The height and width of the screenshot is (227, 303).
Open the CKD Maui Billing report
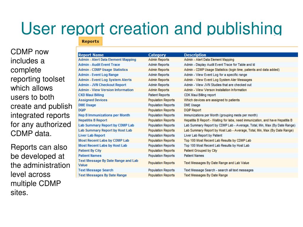[x=91, y=95]
